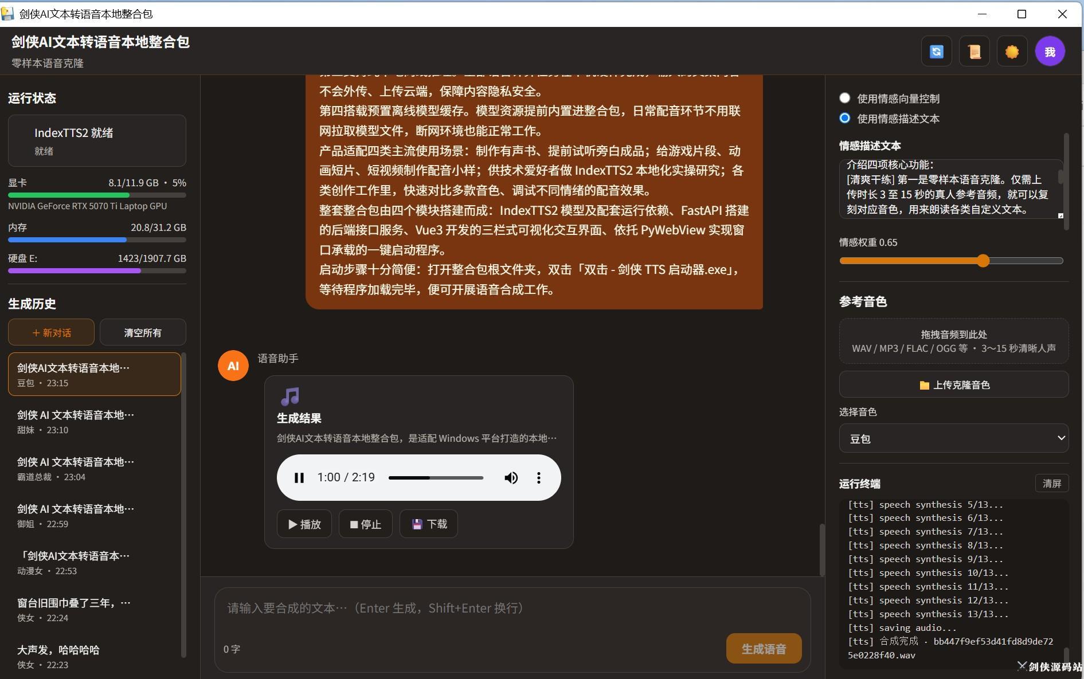Click the 上传克隆音色 folder icon
The image size is (1084, 679).
click(924, 385)
